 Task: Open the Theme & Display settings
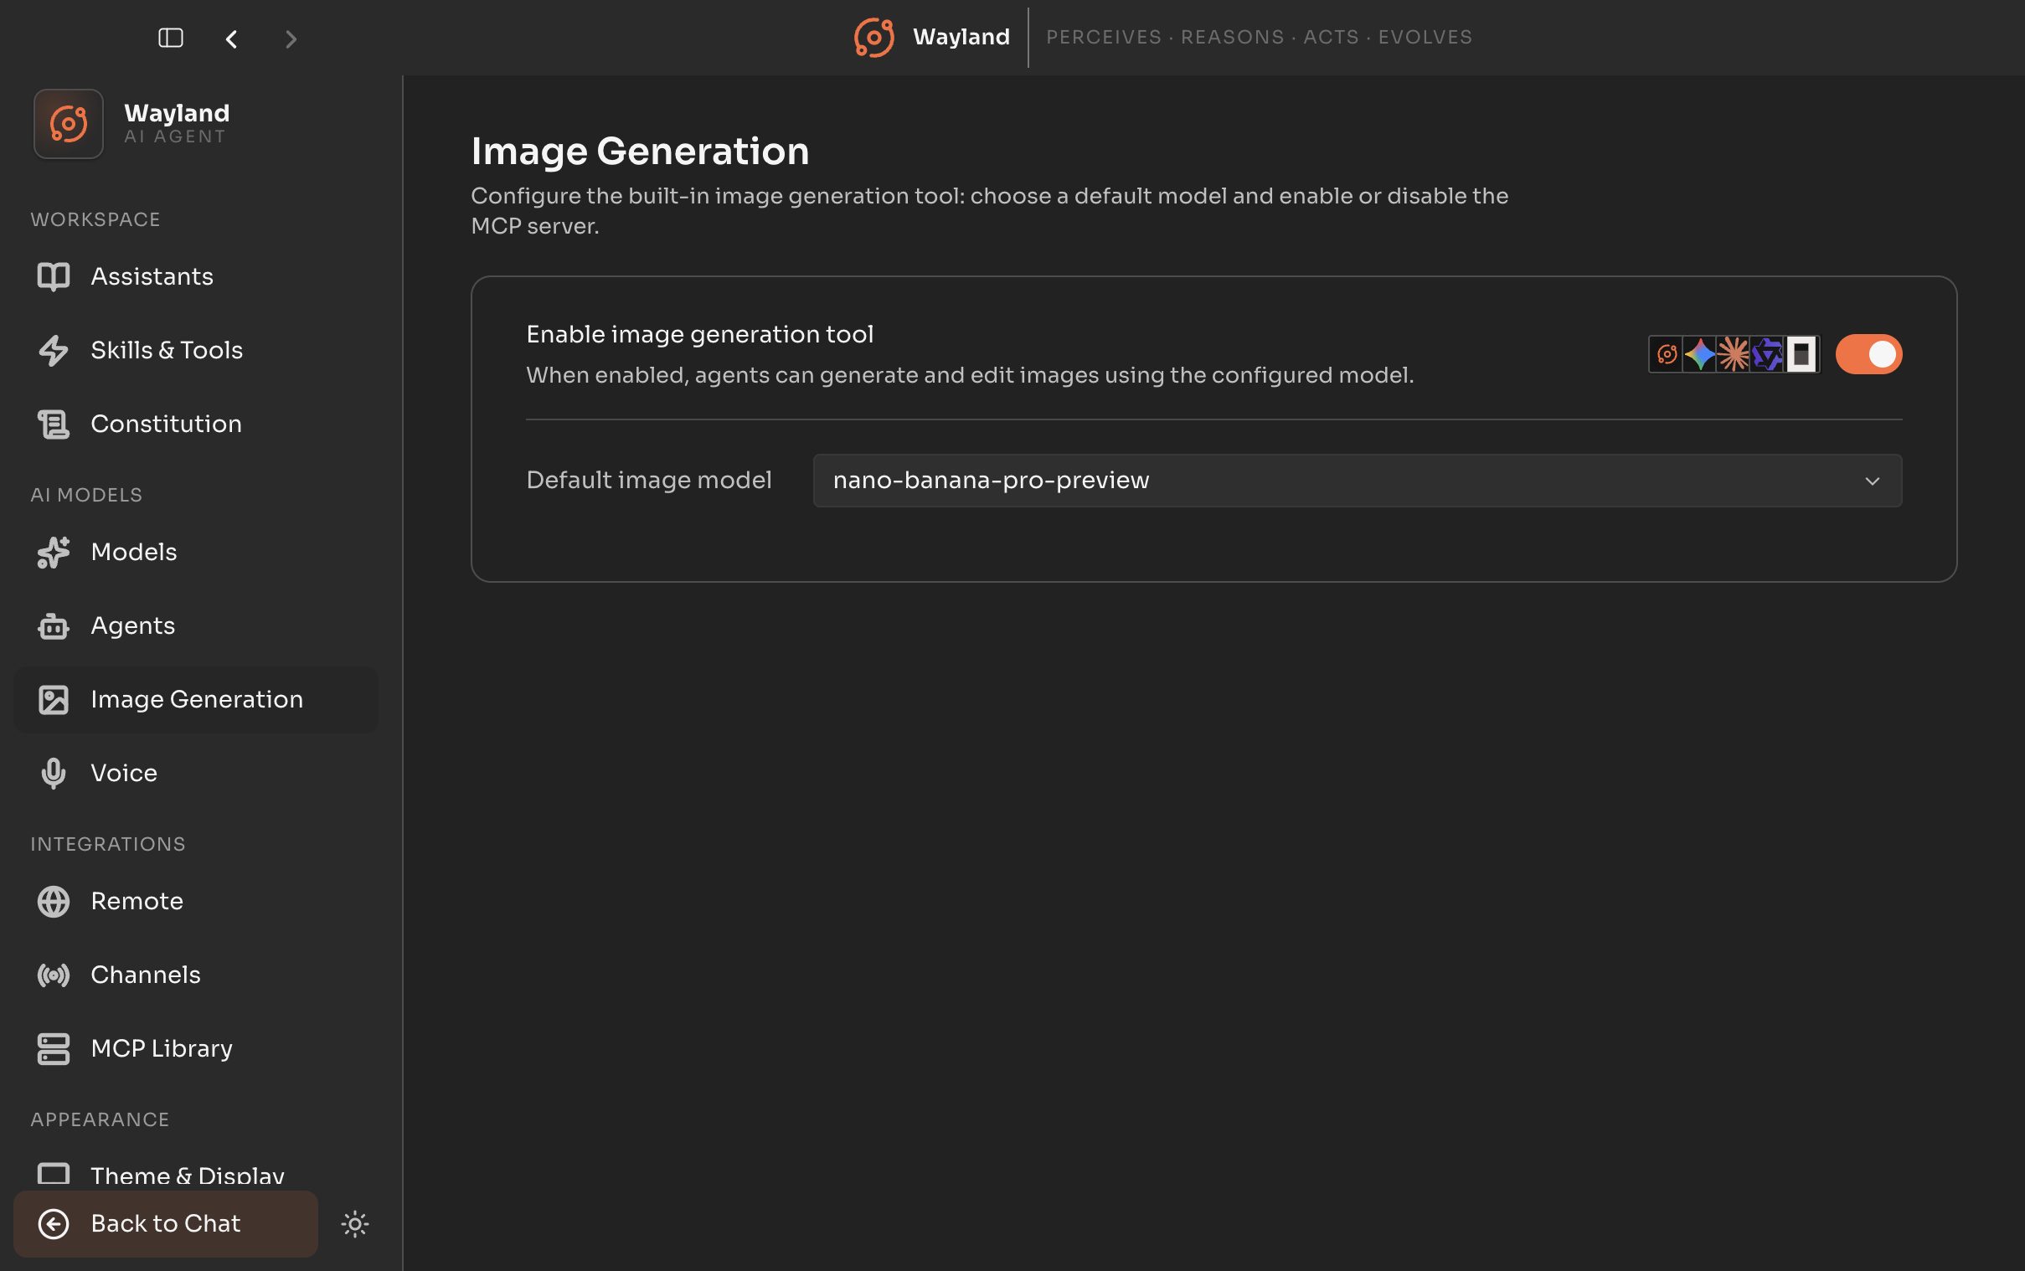coord(196,1174)
